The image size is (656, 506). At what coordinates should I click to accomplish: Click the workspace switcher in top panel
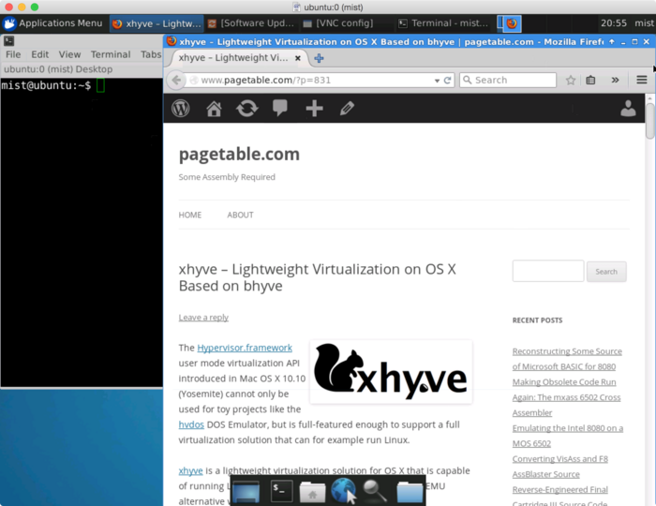tap(509, 23)
